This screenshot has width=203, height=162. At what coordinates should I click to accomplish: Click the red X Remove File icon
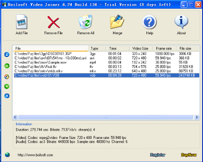(x=53, y=22)
